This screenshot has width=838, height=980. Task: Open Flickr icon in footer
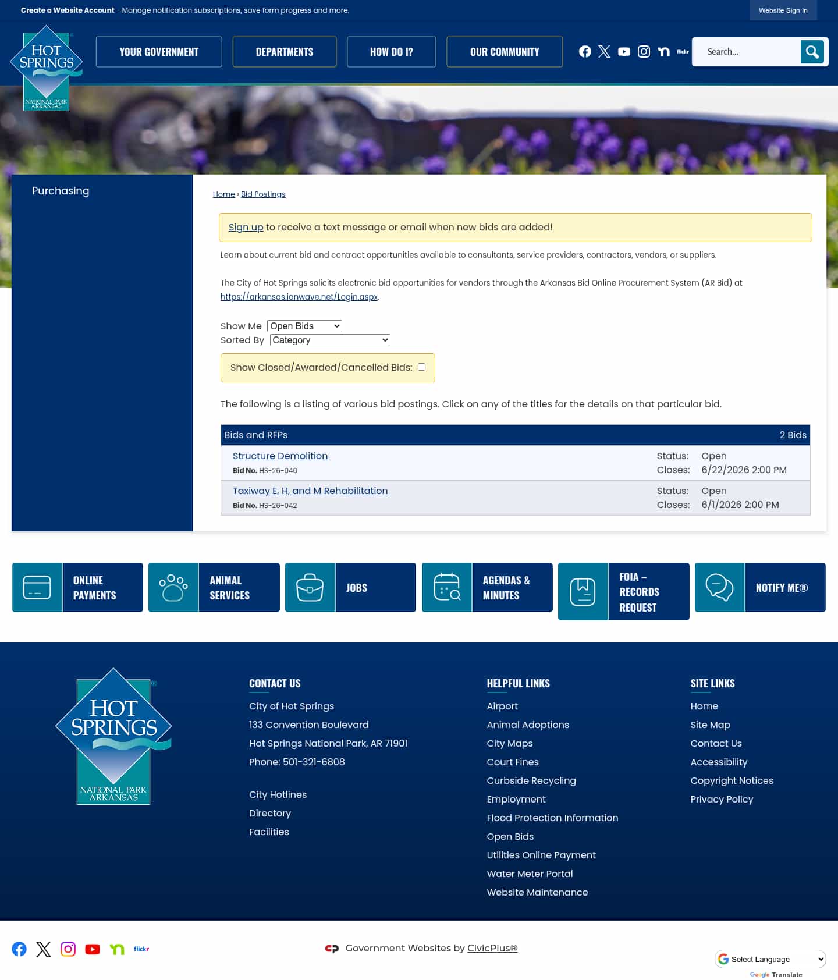click(x=141, y=949)
